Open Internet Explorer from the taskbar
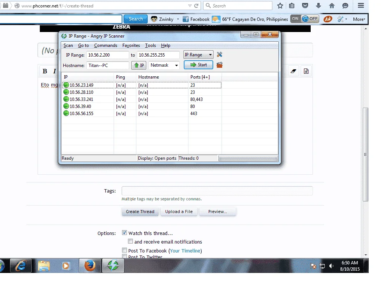This screenshot has width=381, height=286. (21, 266)
